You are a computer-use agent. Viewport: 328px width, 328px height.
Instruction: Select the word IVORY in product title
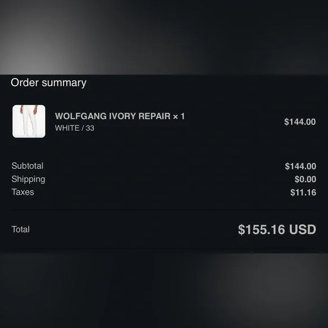pos(122,116)
